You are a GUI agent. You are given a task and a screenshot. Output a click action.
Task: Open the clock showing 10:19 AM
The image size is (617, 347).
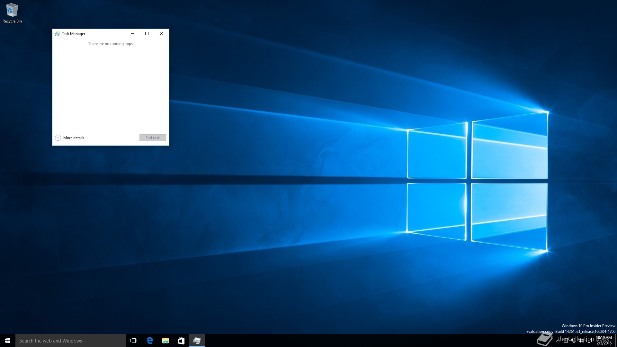coord(604,341)
